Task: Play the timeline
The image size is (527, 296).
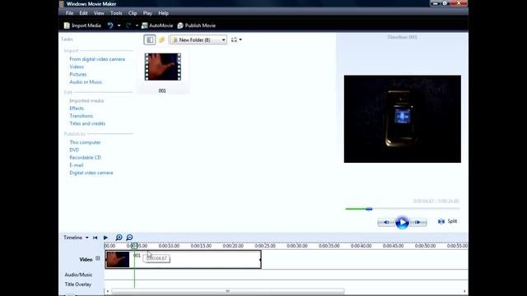Action: coord(105,238)
